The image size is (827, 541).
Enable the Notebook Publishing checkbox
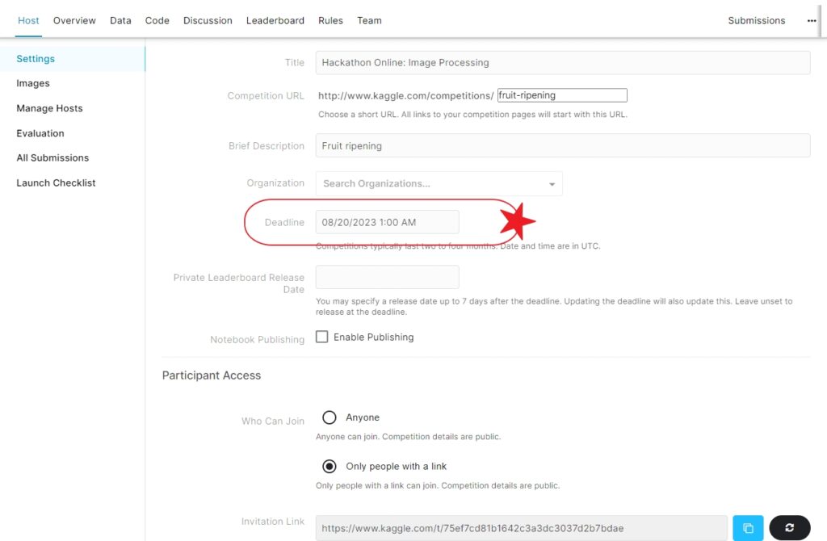tap(321, 337)
